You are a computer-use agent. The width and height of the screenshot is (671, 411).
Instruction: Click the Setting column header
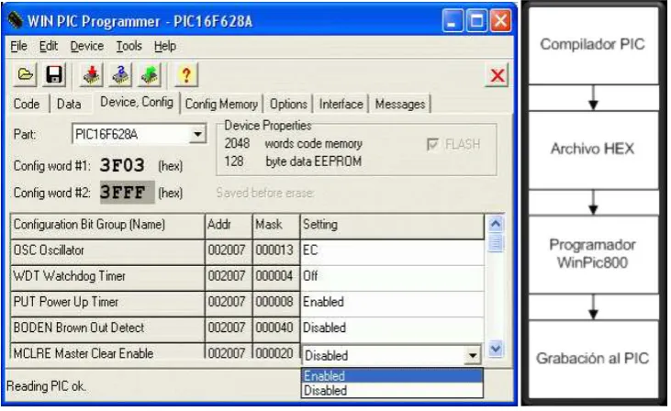pos(393,225)
